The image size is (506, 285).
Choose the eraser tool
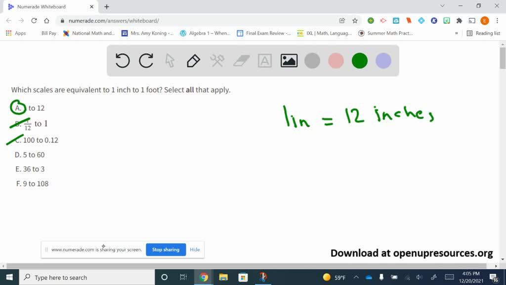tap(241, 61)
